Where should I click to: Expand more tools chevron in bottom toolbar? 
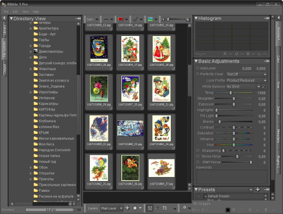175,208
